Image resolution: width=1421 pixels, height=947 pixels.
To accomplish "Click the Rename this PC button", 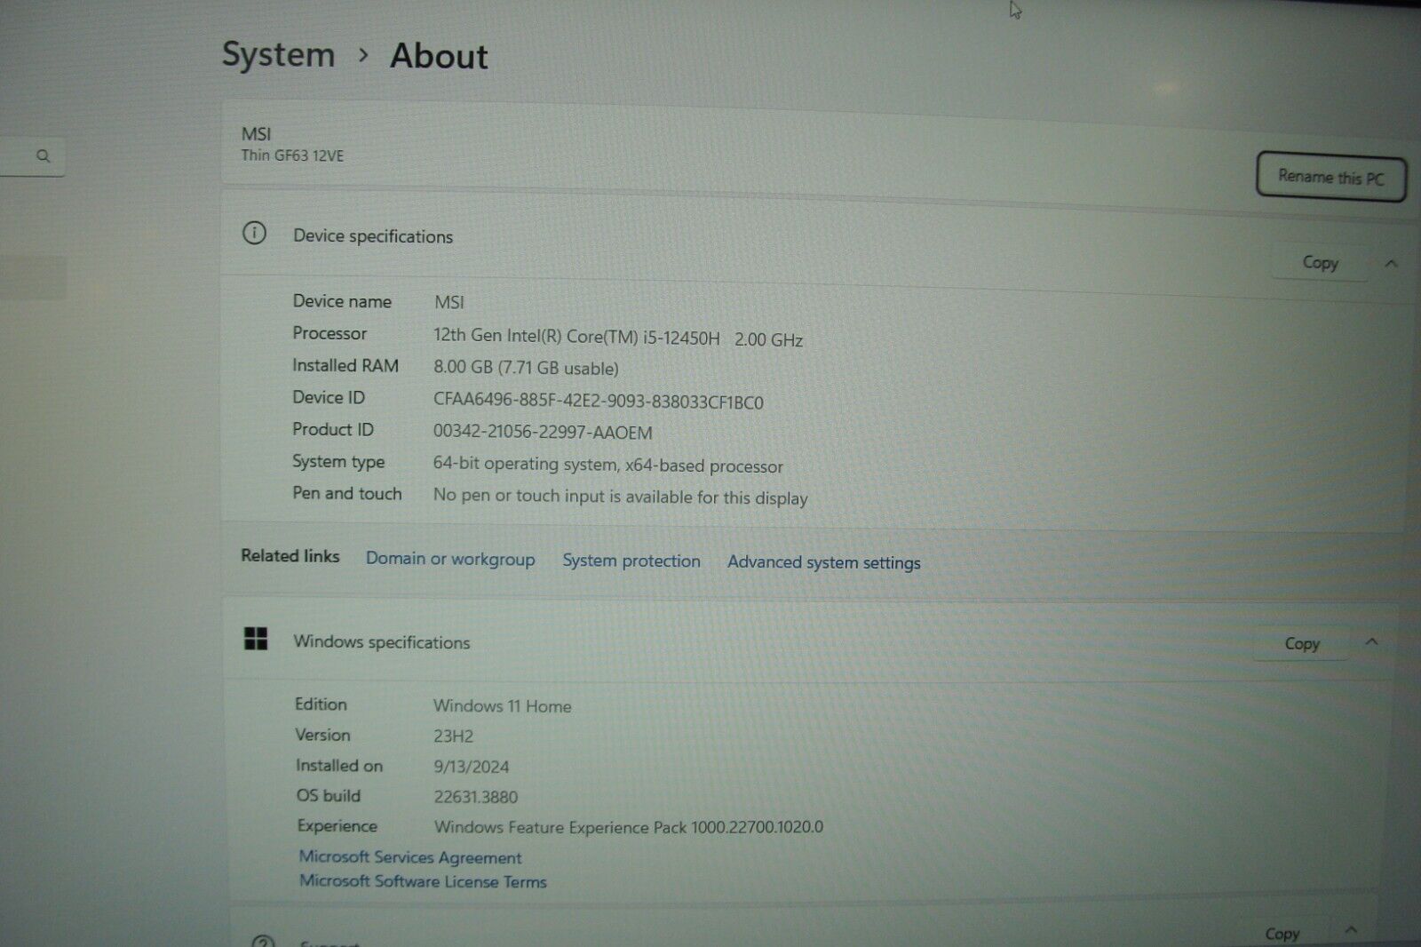I will point(1330,177).
